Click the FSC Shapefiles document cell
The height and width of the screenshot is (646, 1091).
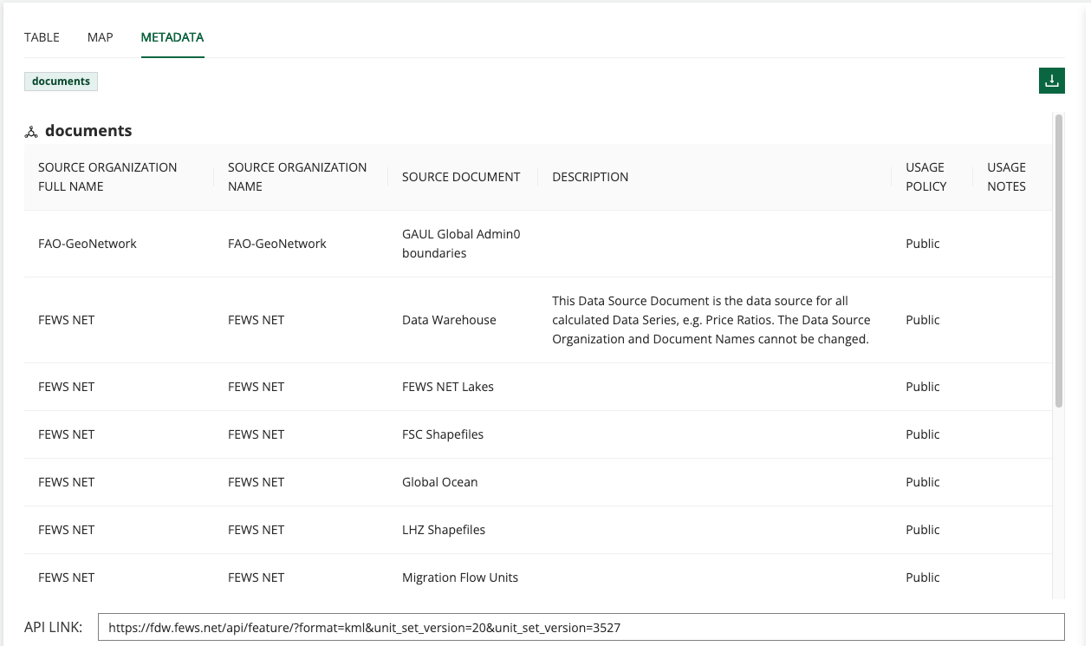[443, 434]
